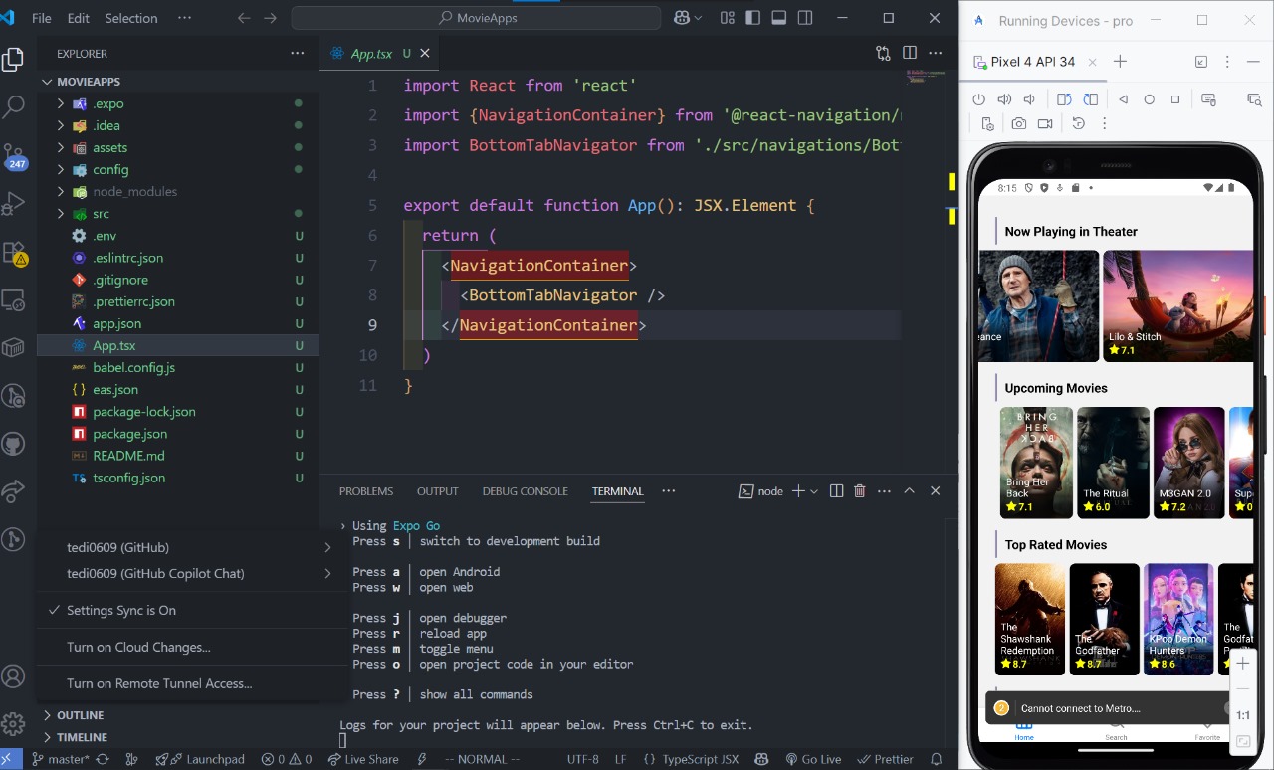Expand the OUTLINE section
The image size is (1274, 770).
coord(80,715)
